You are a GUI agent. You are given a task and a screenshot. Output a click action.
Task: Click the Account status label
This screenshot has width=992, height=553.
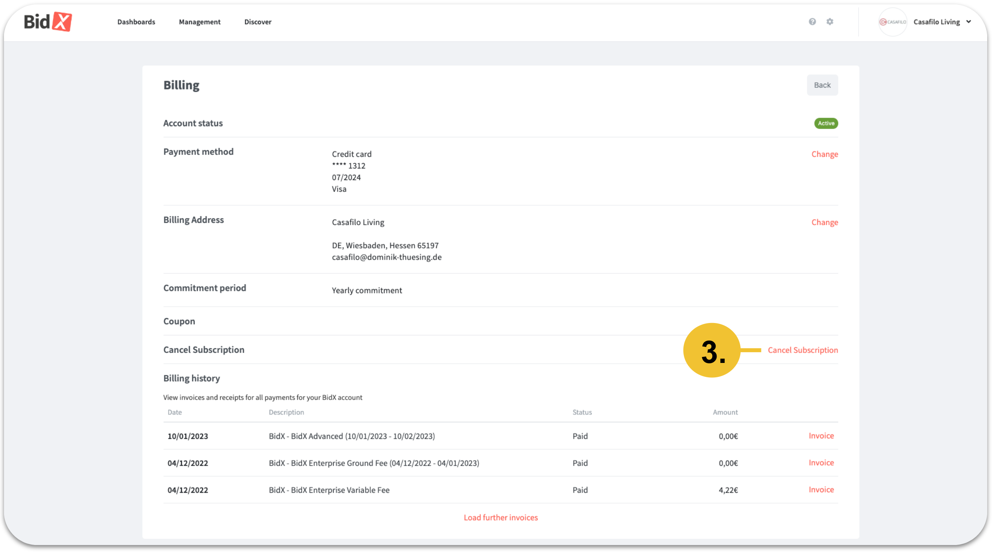(x=193, y=123)
